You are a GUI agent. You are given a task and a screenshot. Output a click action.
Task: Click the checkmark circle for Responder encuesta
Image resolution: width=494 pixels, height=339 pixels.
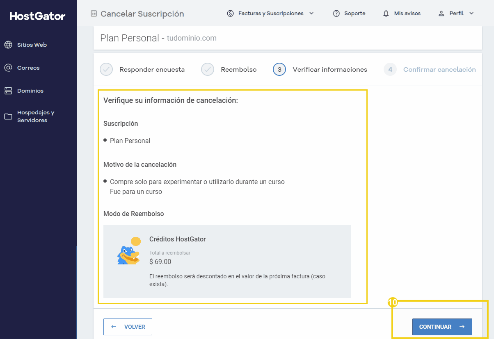[106, 70]
